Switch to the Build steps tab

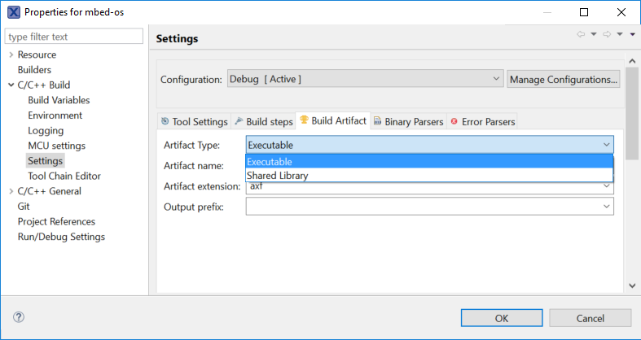[264, 121]
